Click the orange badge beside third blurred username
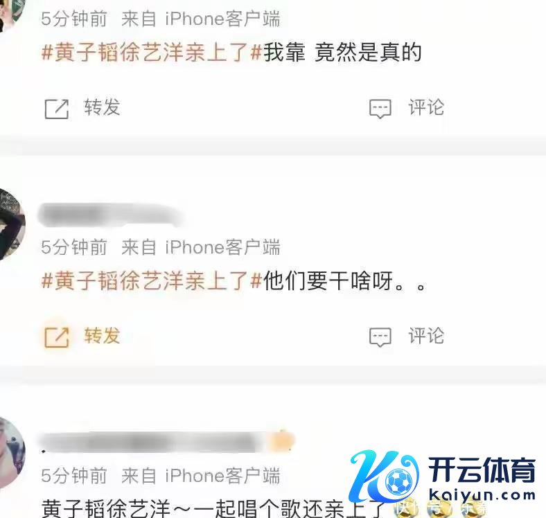This screenshot has height=518, width=546. 283,441
